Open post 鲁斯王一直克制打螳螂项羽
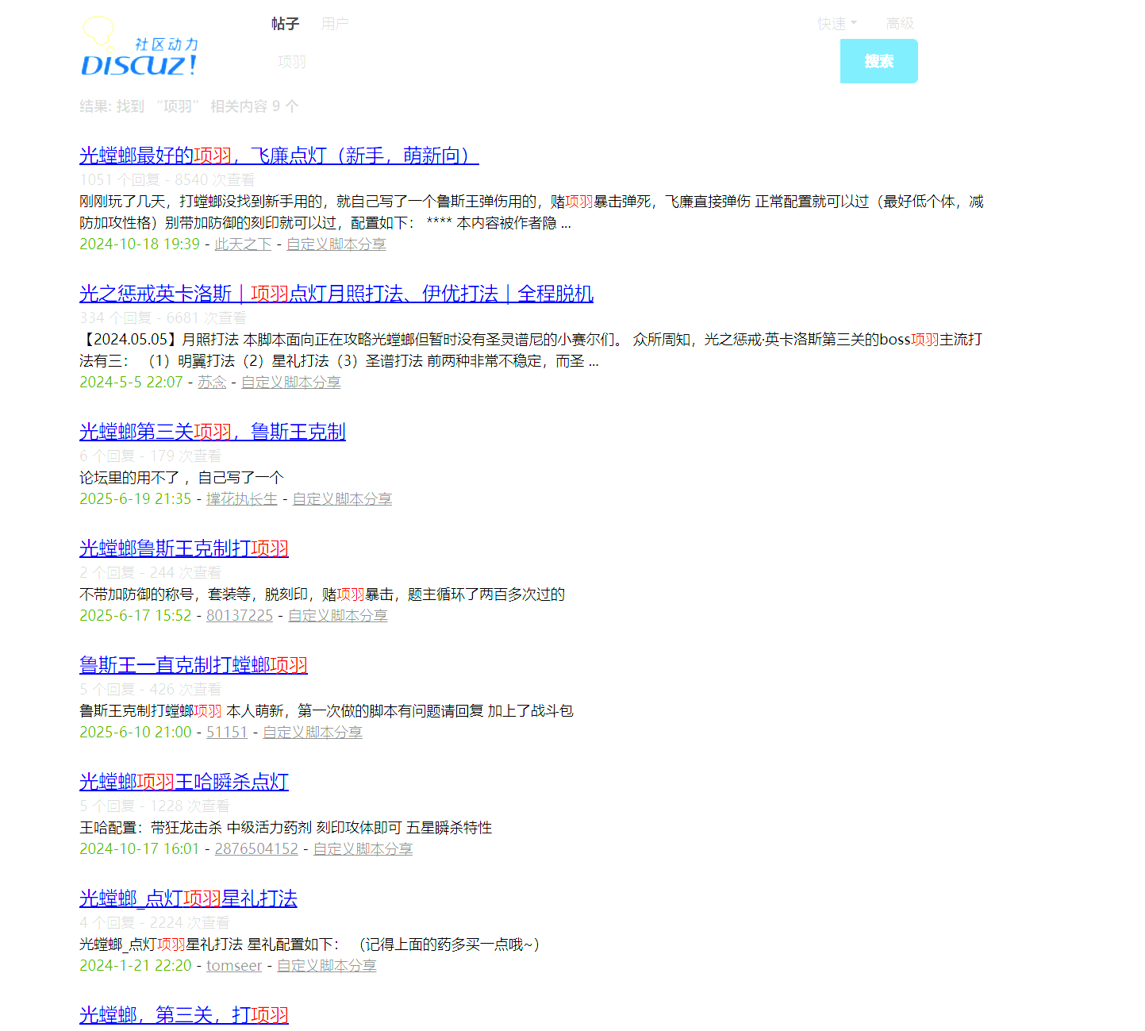The height and width of the screenshot is (1031, 1145). [194, 665]
